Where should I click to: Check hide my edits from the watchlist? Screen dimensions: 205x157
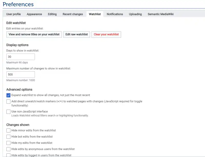pos(8,143)
